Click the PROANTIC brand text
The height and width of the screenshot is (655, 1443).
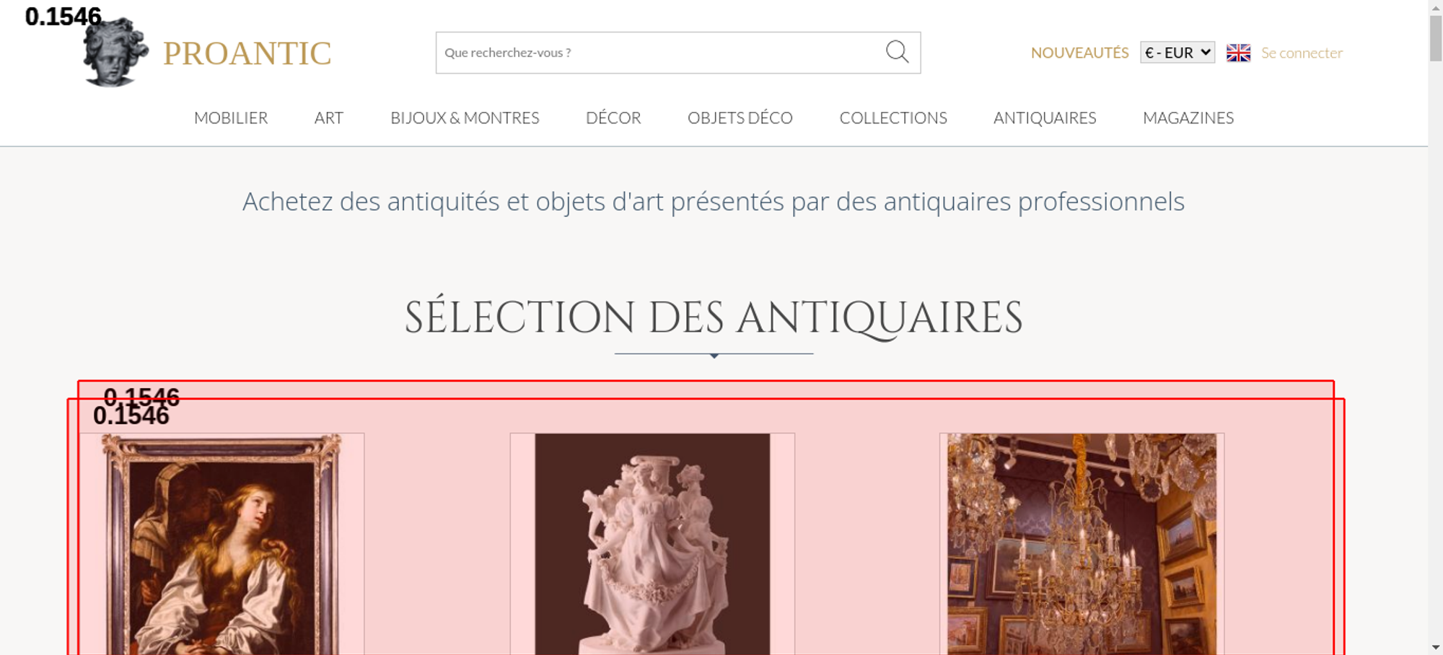click(247, 53)
